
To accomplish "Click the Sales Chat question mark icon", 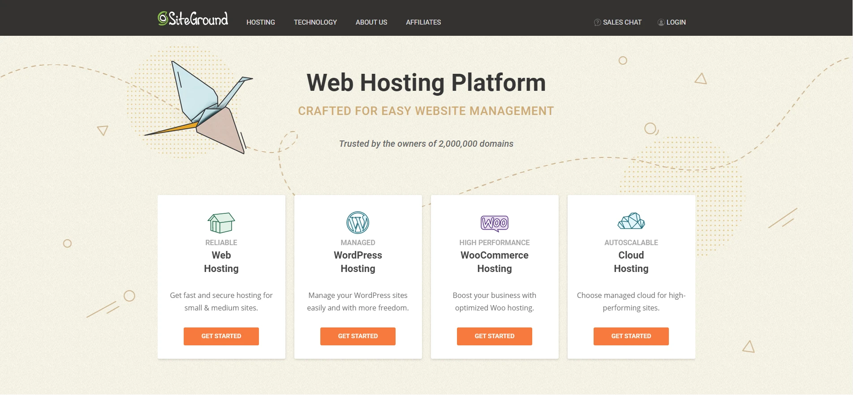I will point(597,22).
